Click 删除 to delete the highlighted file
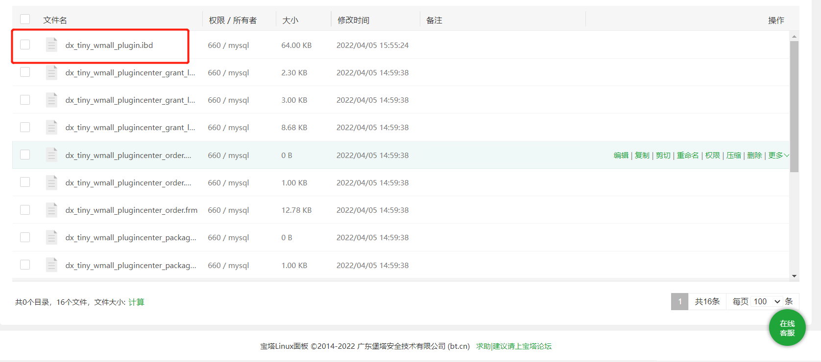Screen dimensions: 821x362 click(755, 155)
